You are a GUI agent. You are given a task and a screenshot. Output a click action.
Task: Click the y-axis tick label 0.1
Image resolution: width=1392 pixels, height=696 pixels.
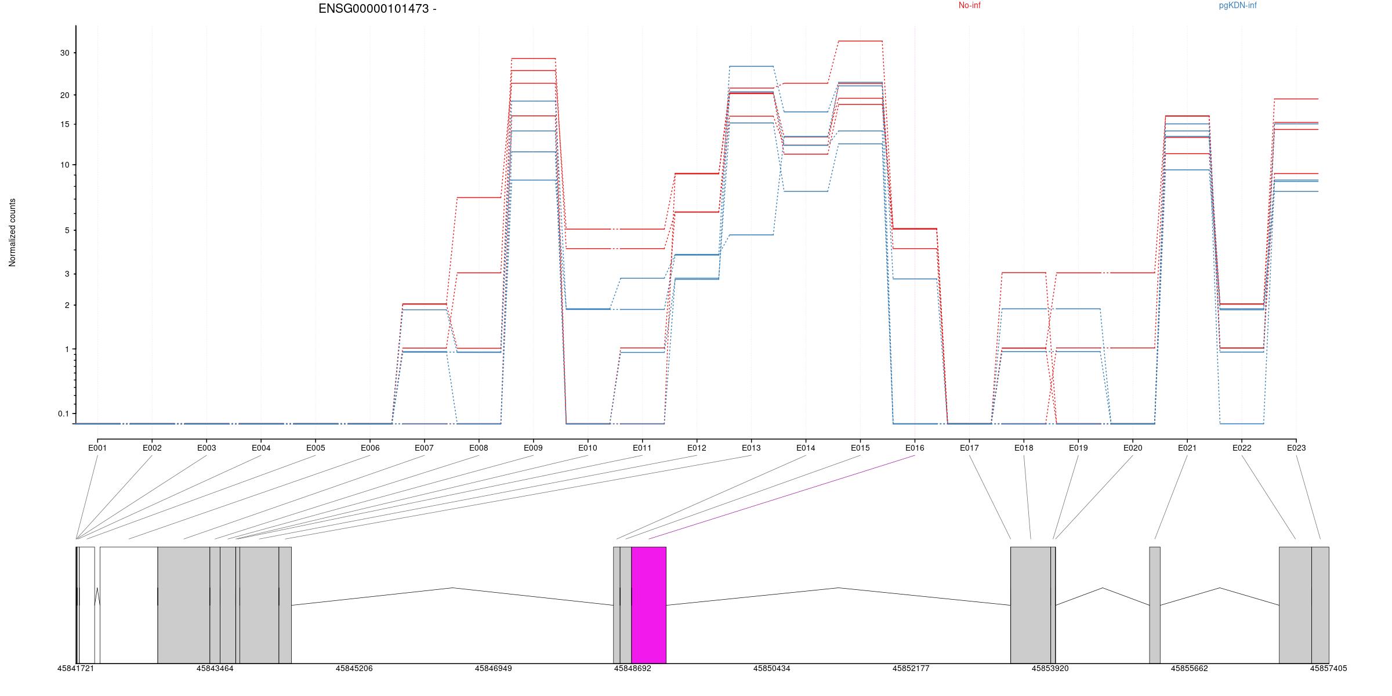point(63,414)
